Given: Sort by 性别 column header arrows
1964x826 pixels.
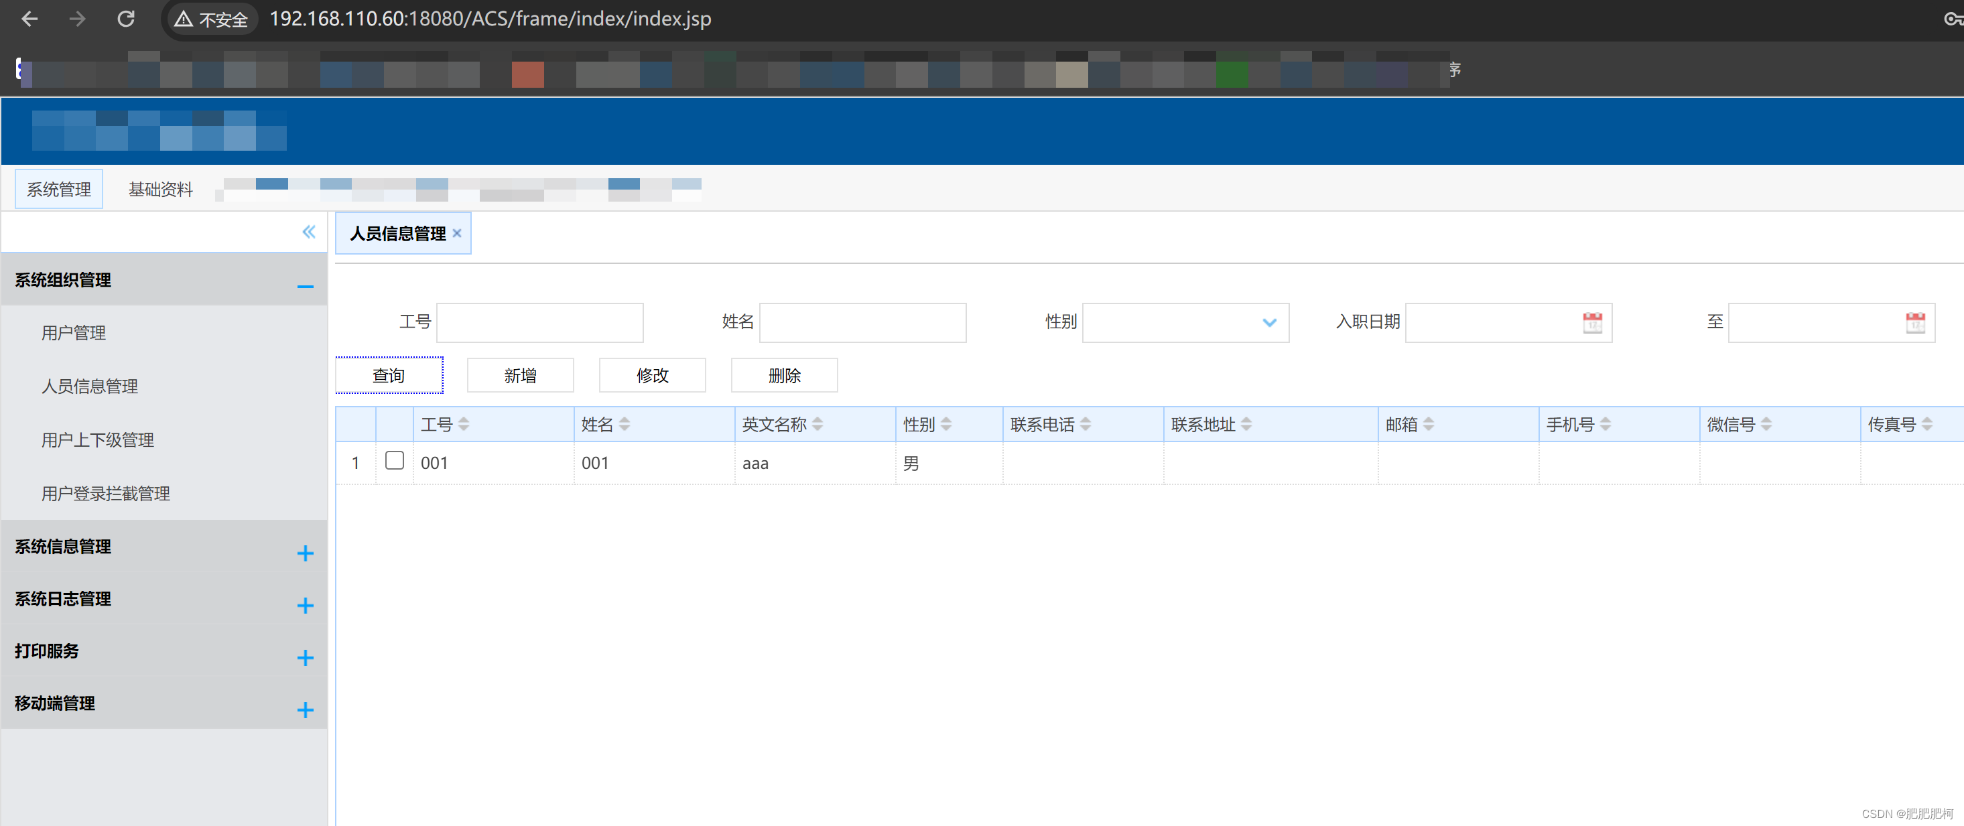Looking at the screenshot, I should point(946,425).
